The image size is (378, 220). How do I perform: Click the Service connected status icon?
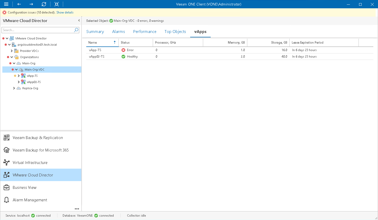[33, 216]
